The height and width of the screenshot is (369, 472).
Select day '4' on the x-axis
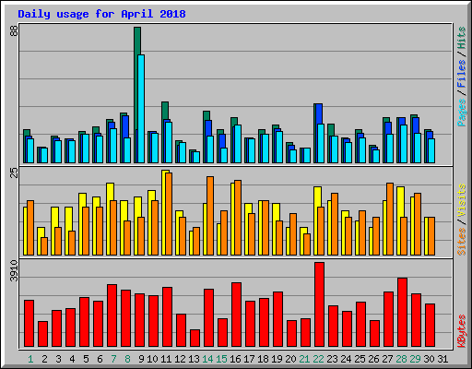72,359
